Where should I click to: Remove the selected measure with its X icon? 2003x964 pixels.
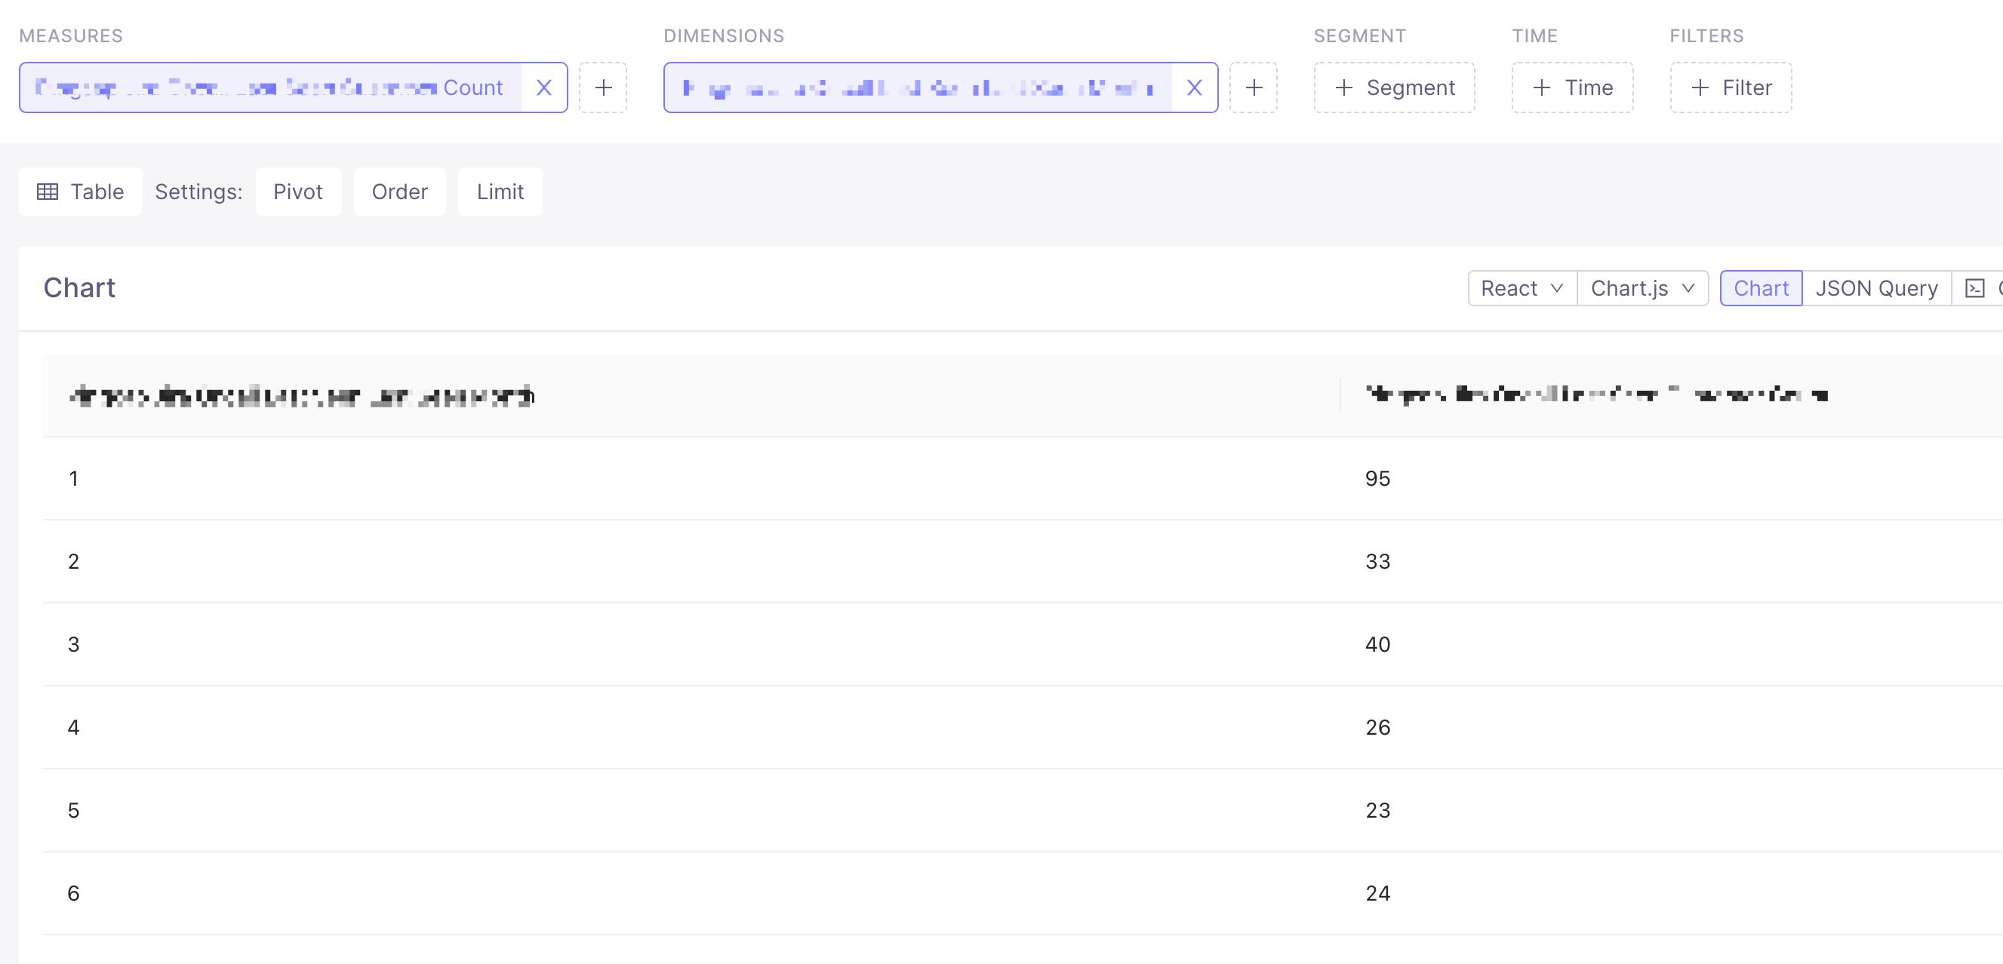pos(544,87)
